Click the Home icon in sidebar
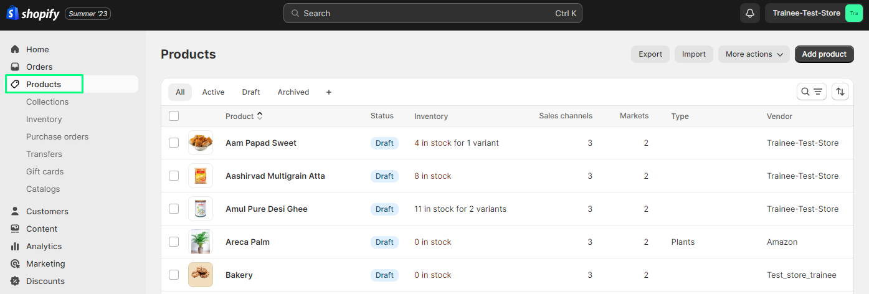Screen dimensions: 869x294 tap(15, 49)
